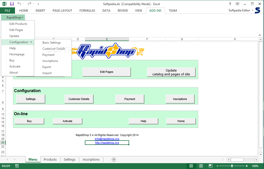The image size is (264, 169).
Task: Choose Import from Configuration submenu
Action: click(x=53, y=73)
